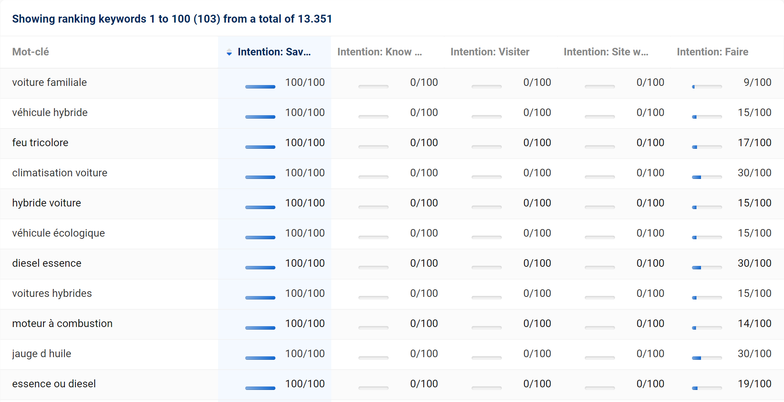Select keyword jauge d huile

42,354
